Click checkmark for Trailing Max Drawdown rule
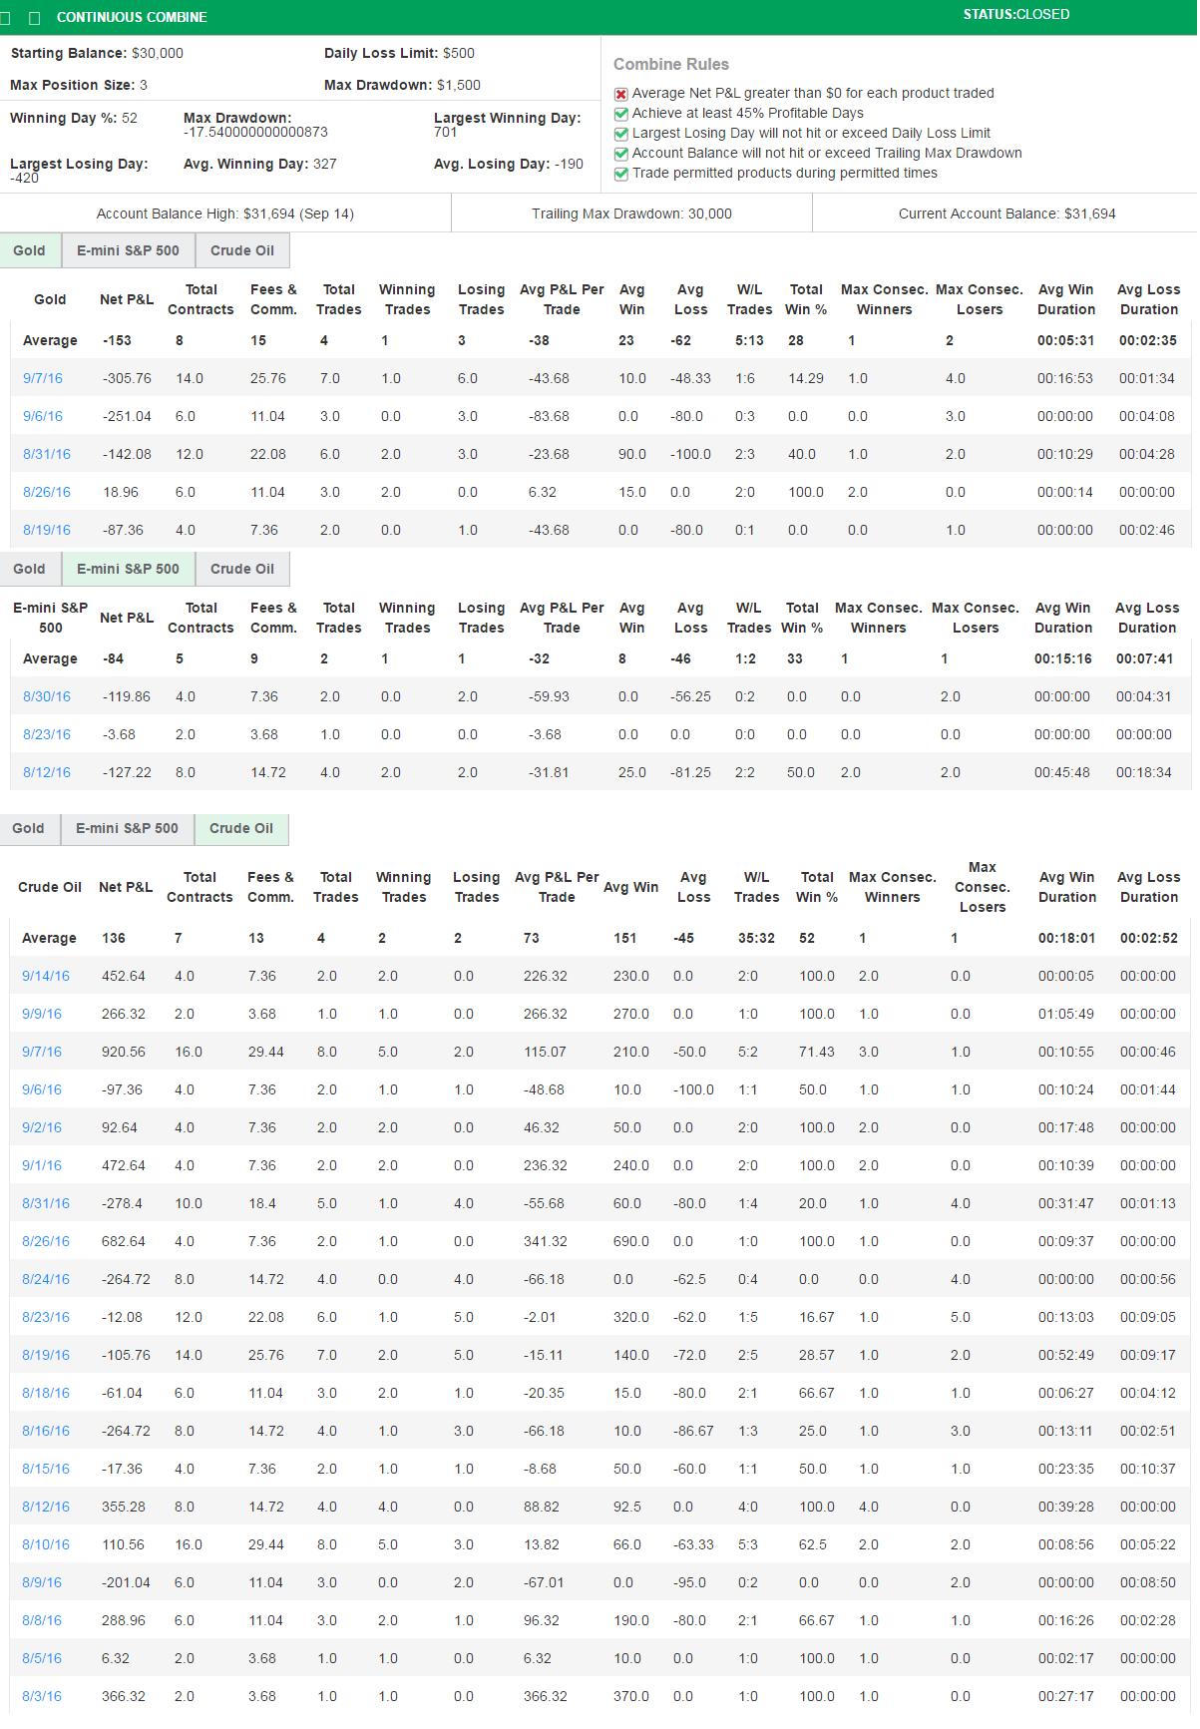The width and height of the screenshot is (1200, 1729). (621, 154)
